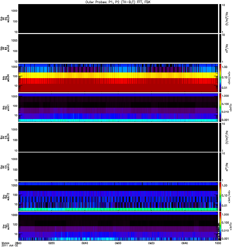Viewport: 236px width, 252px height.
Task: Select the color bar beside thb fbk edc34 panel
Action: coord(221,78)
